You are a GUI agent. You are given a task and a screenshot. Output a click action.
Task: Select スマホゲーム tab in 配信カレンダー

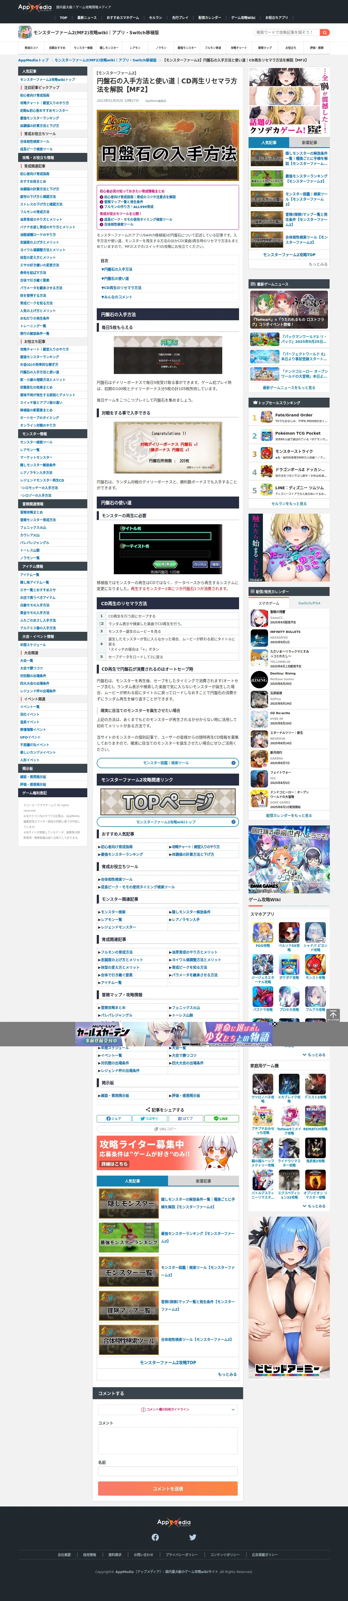[x=269, y=603]
